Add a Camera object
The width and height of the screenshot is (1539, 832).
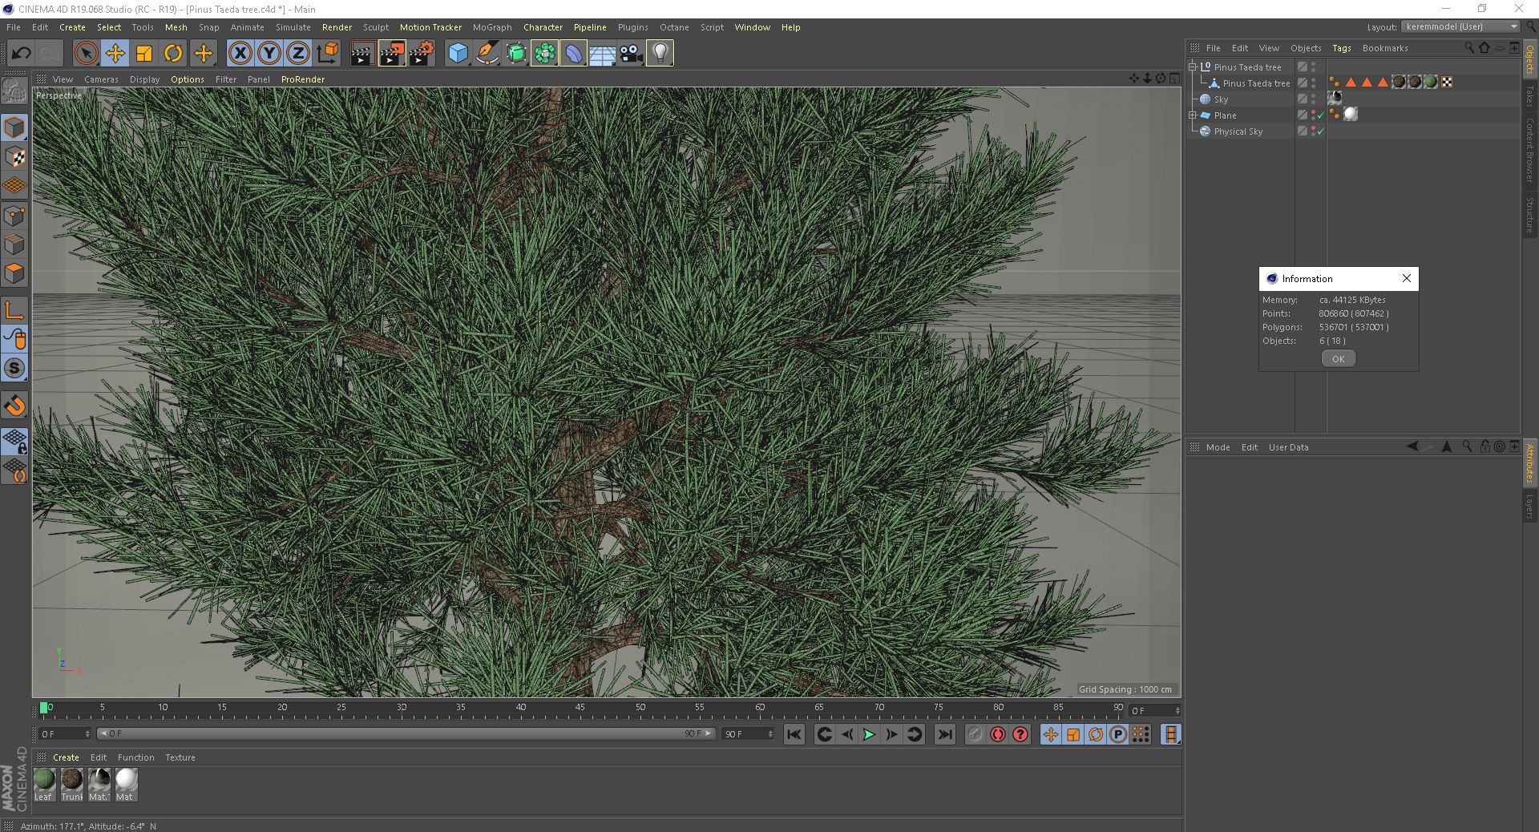click(631, 54)
